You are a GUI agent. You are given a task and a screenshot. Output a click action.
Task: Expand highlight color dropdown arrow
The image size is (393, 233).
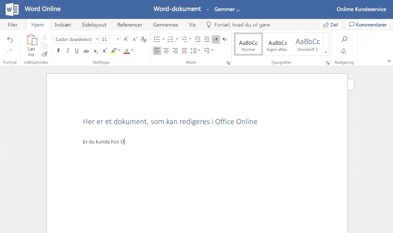pos(119,50)
